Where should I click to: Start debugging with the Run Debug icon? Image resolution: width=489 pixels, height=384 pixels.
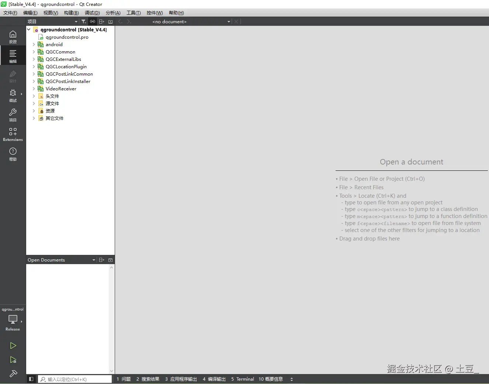(13, 360)
